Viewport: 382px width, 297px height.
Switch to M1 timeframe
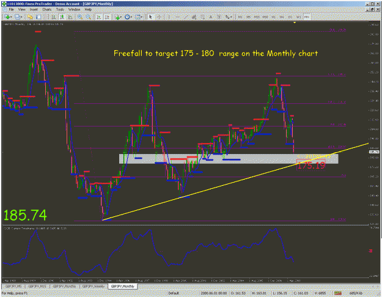pyautogui.click(x=240, y=17)
